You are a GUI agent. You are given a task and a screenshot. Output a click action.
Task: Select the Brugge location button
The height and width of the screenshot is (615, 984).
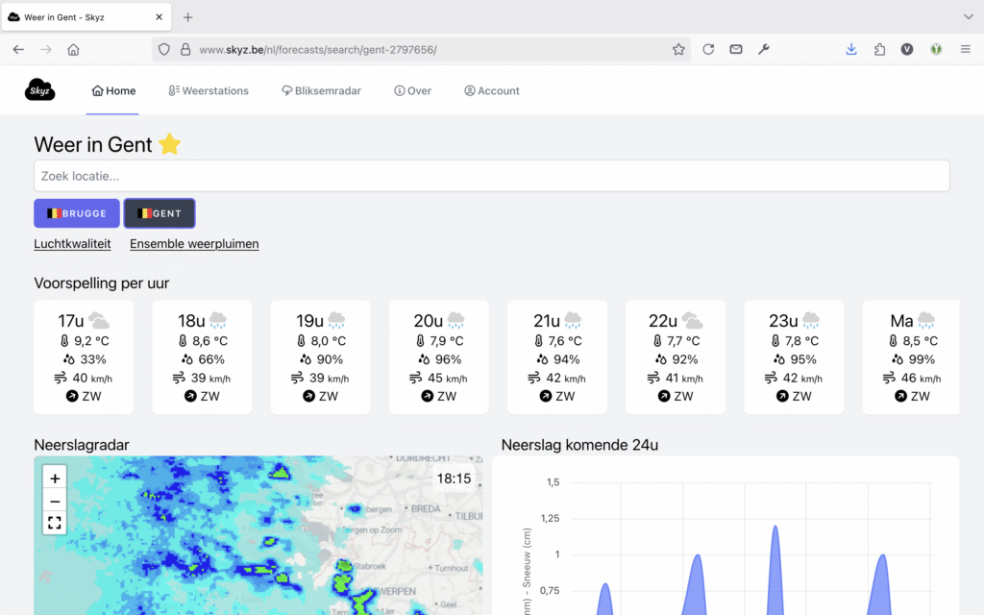(77, 213)
